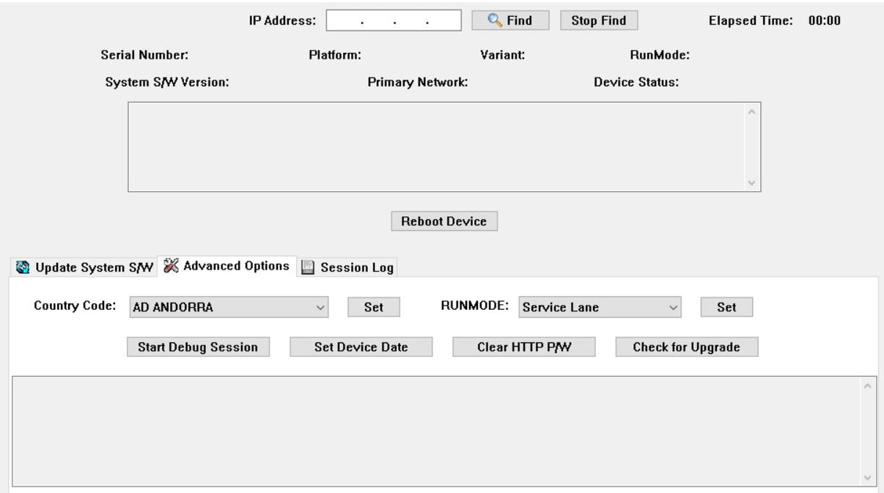The width and height of the screenshot is (884, 493).
Task: Click the Set Device Date button
Action: pos(361,347)
